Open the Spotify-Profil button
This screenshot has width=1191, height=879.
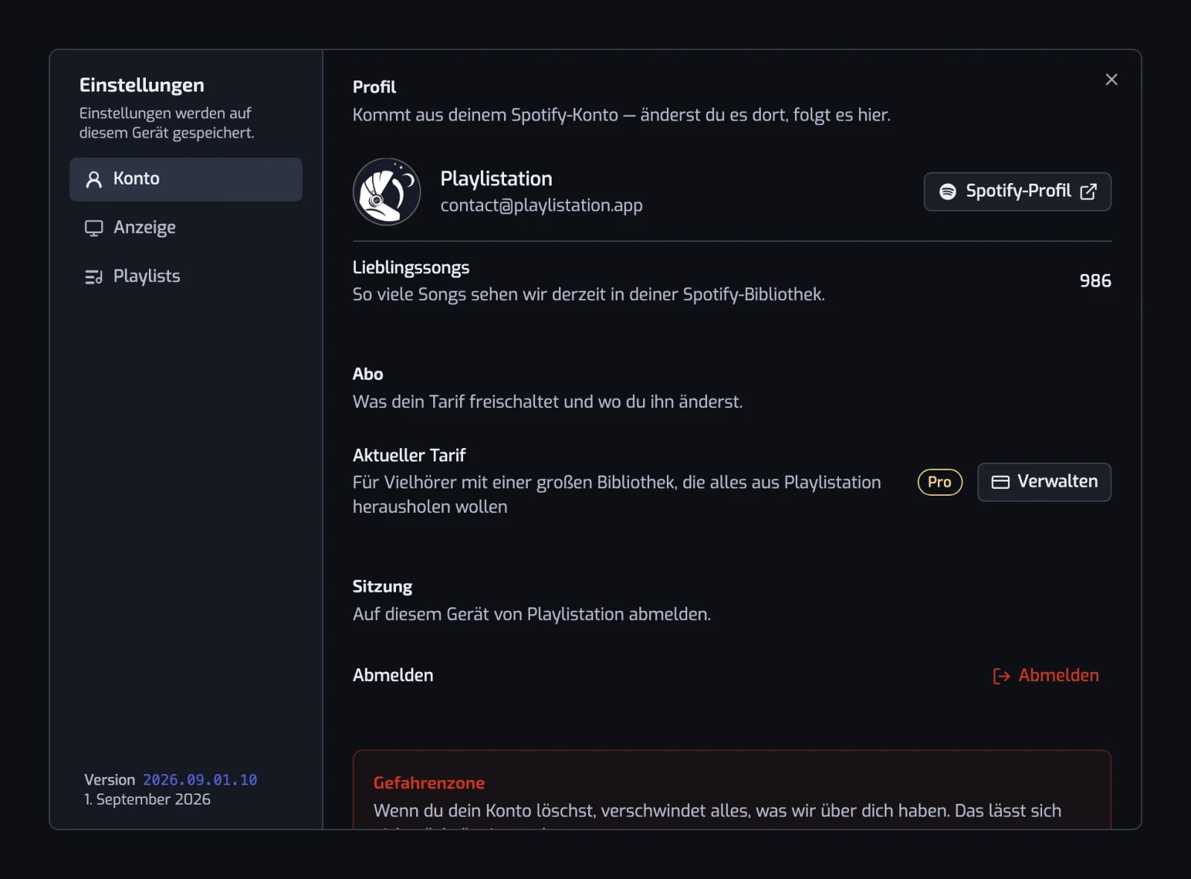point(1017,192)
